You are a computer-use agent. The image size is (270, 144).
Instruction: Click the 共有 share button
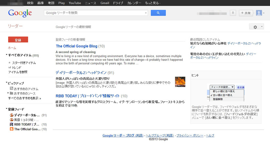pos(246,13)
